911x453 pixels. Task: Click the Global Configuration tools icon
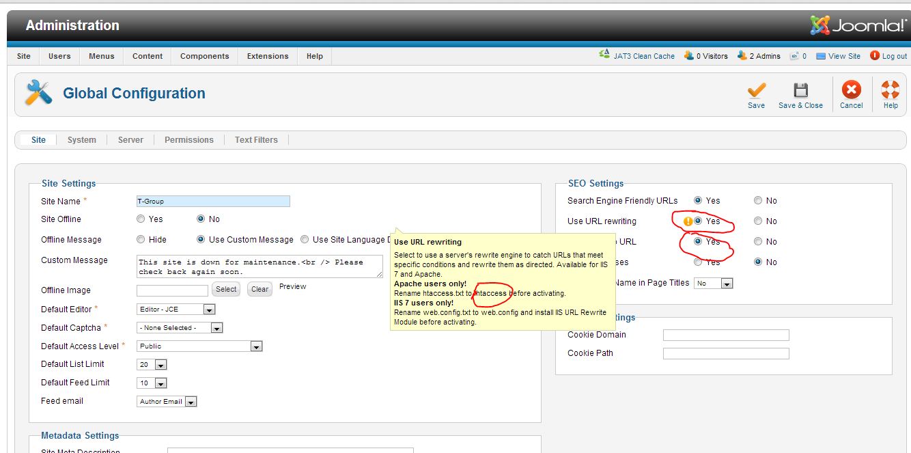(38, 93)
